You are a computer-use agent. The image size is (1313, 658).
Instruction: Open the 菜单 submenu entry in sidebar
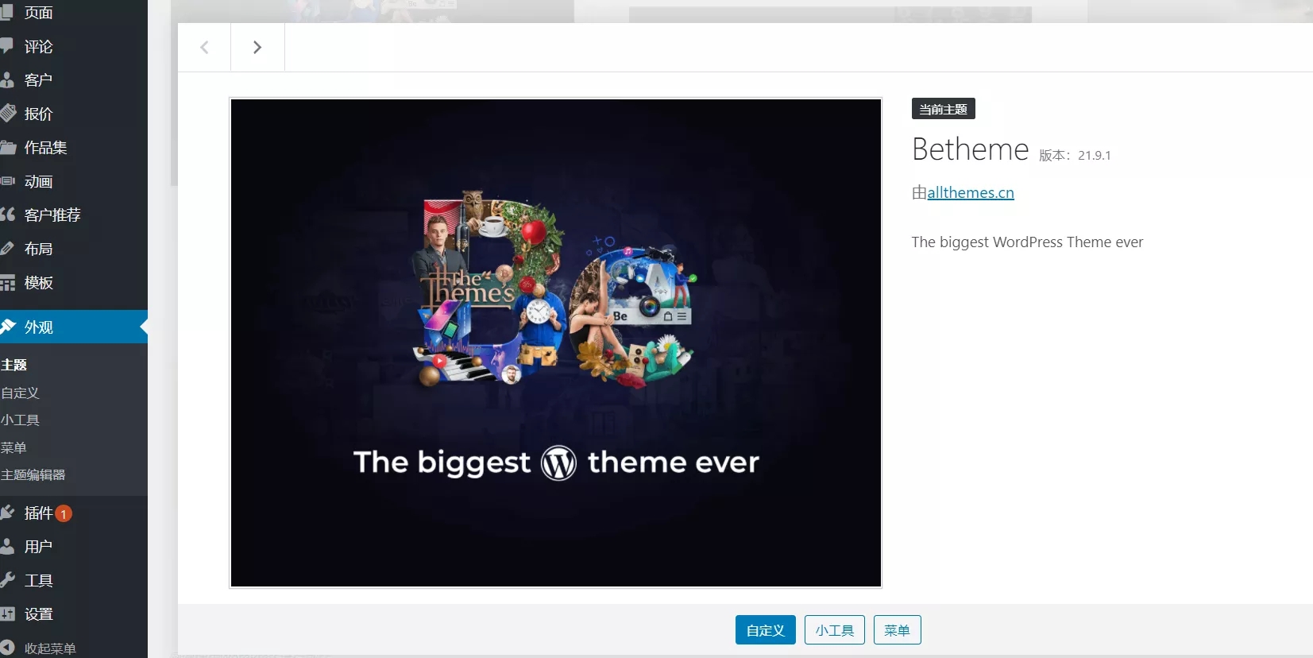[x=14, y=447]
